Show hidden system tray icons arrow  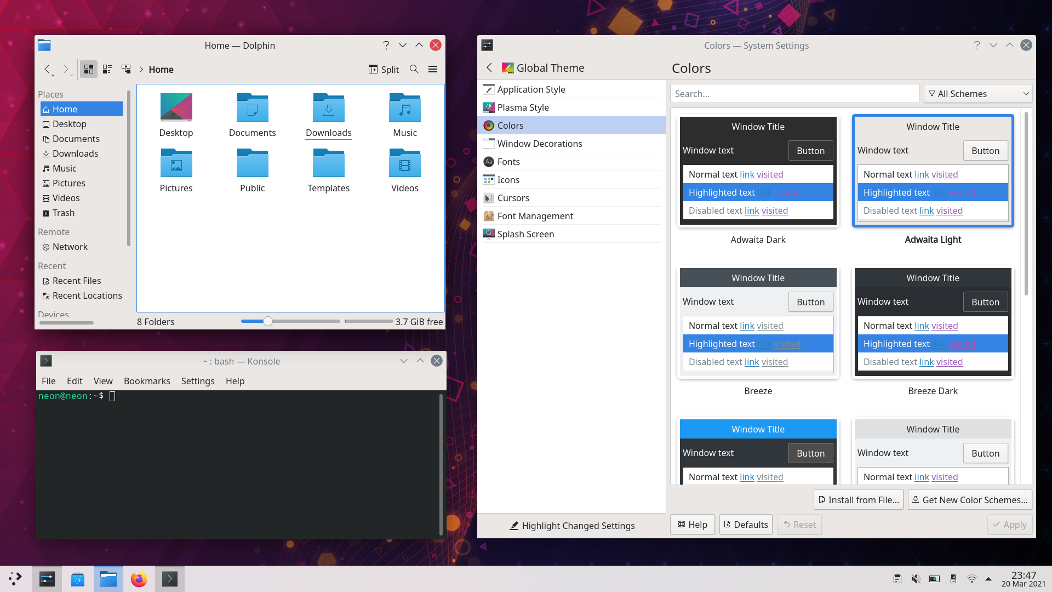pyautogui.click(x=988, y=579)
